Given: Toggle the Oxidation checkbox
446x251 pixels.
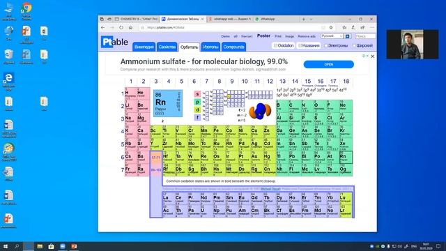Looking at the screenshot, I should coord(275,45).
